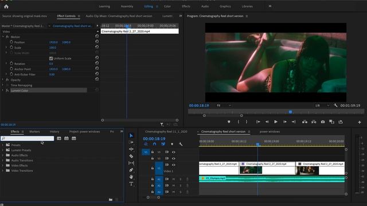Reset Position parameter

pyautogui.click(x=97, y=42)
